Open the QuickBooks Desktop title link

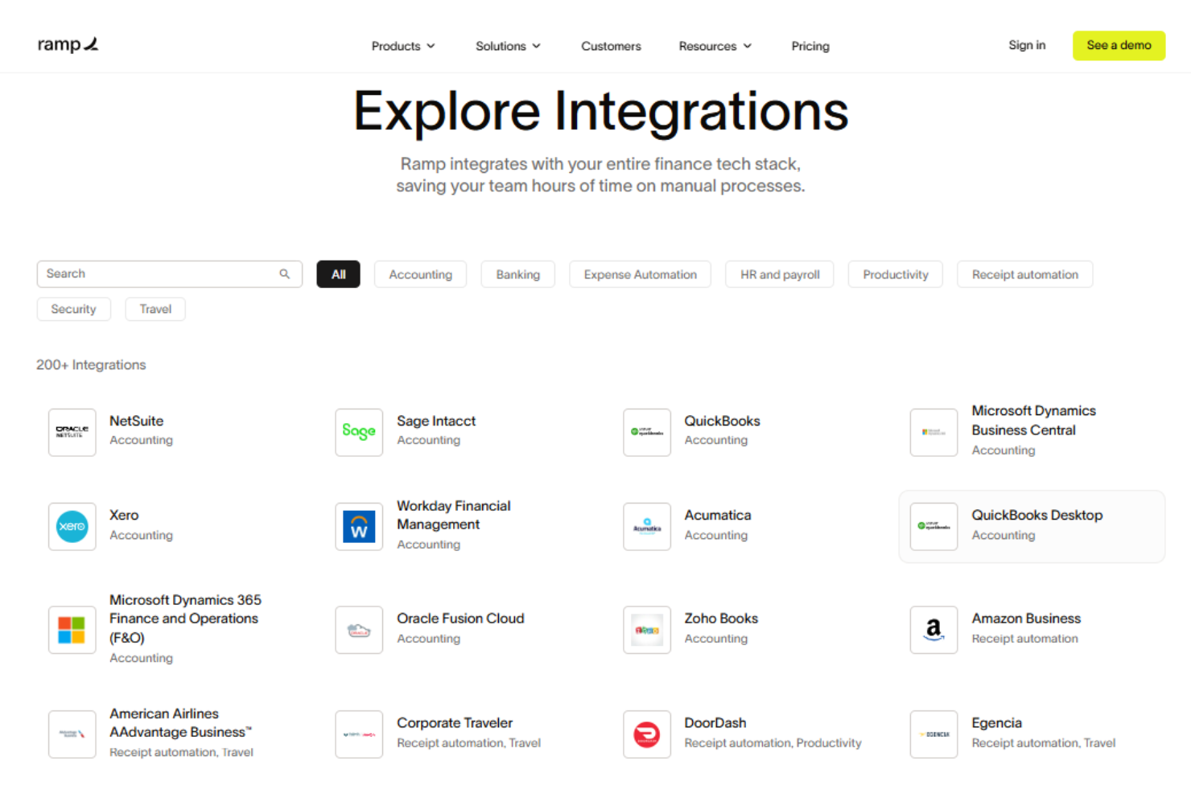(x=1037, y=515)
